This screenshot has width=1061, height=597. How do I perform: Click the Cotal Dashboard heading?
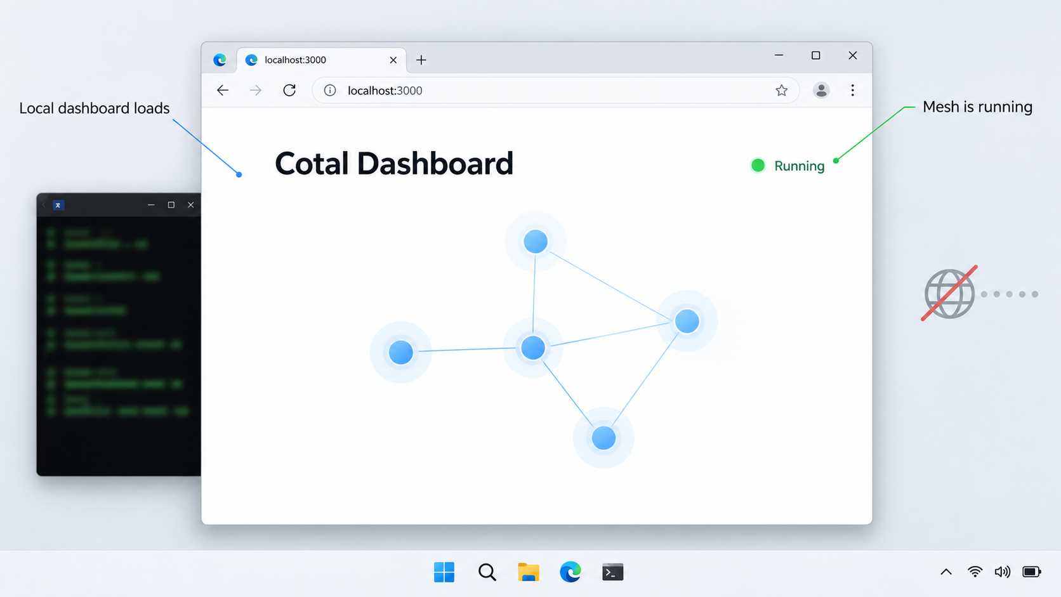(x=394, y=164)
